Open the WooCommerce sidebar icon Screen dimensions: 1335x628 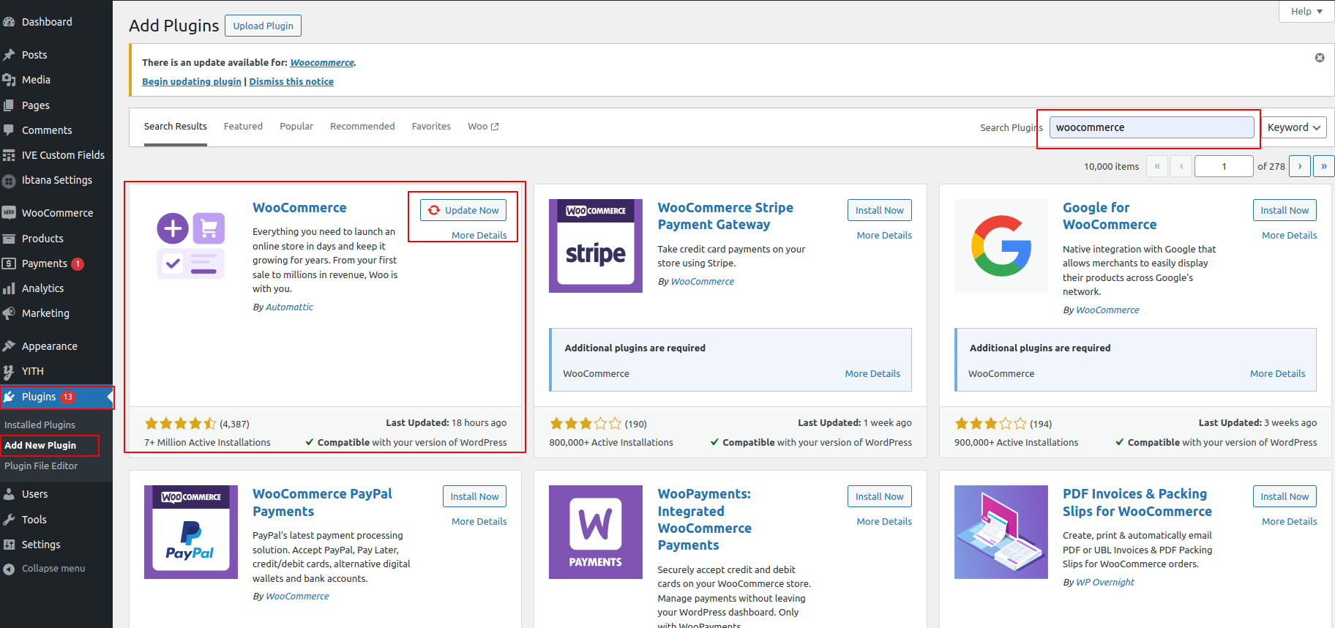(9, 213)
